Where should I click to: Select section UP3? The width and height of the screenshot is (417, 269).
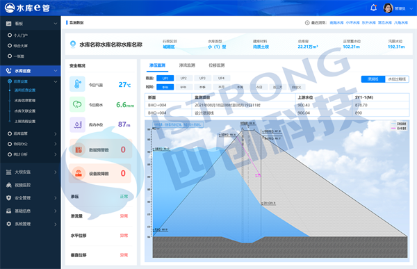coord(203,79)
